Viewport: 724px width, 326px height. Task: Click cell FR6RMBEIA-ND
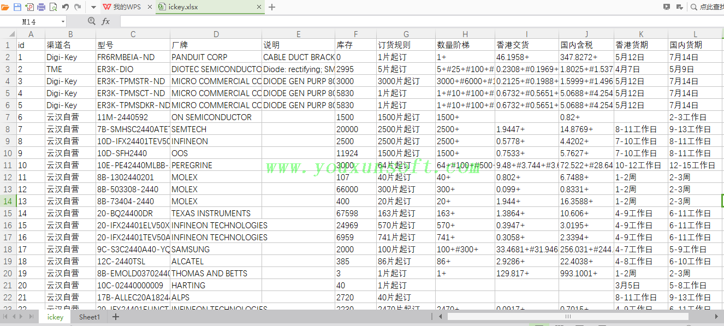(x=133, y=57)
